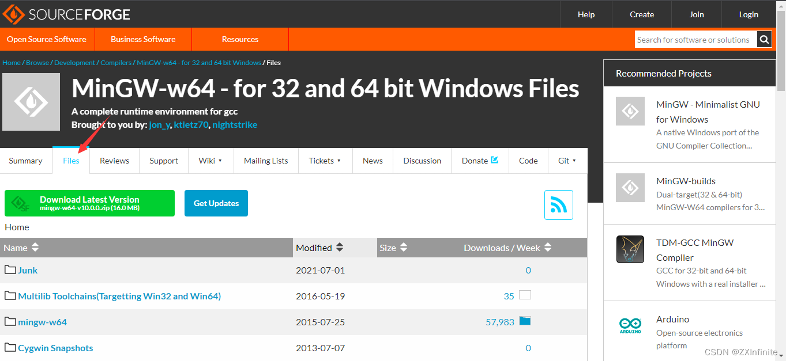
Task: Click the Donate external link icon
Action: click(494, 160)
